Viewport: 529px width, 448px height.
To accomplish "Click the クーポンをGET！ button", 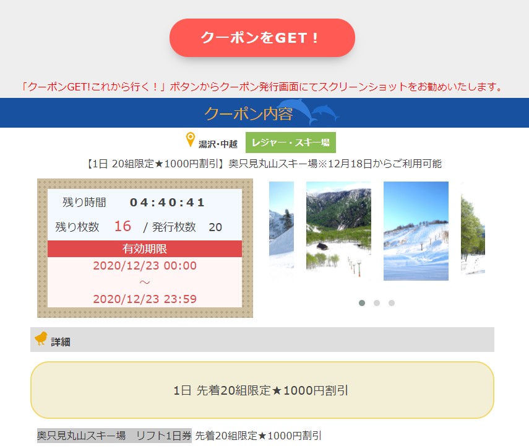I will pyautogui.click(x=262, y=38).
